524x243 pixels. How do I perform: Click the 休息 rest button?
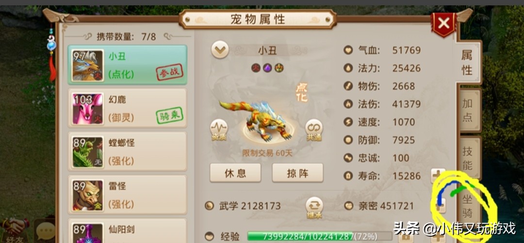coord(235,173)
